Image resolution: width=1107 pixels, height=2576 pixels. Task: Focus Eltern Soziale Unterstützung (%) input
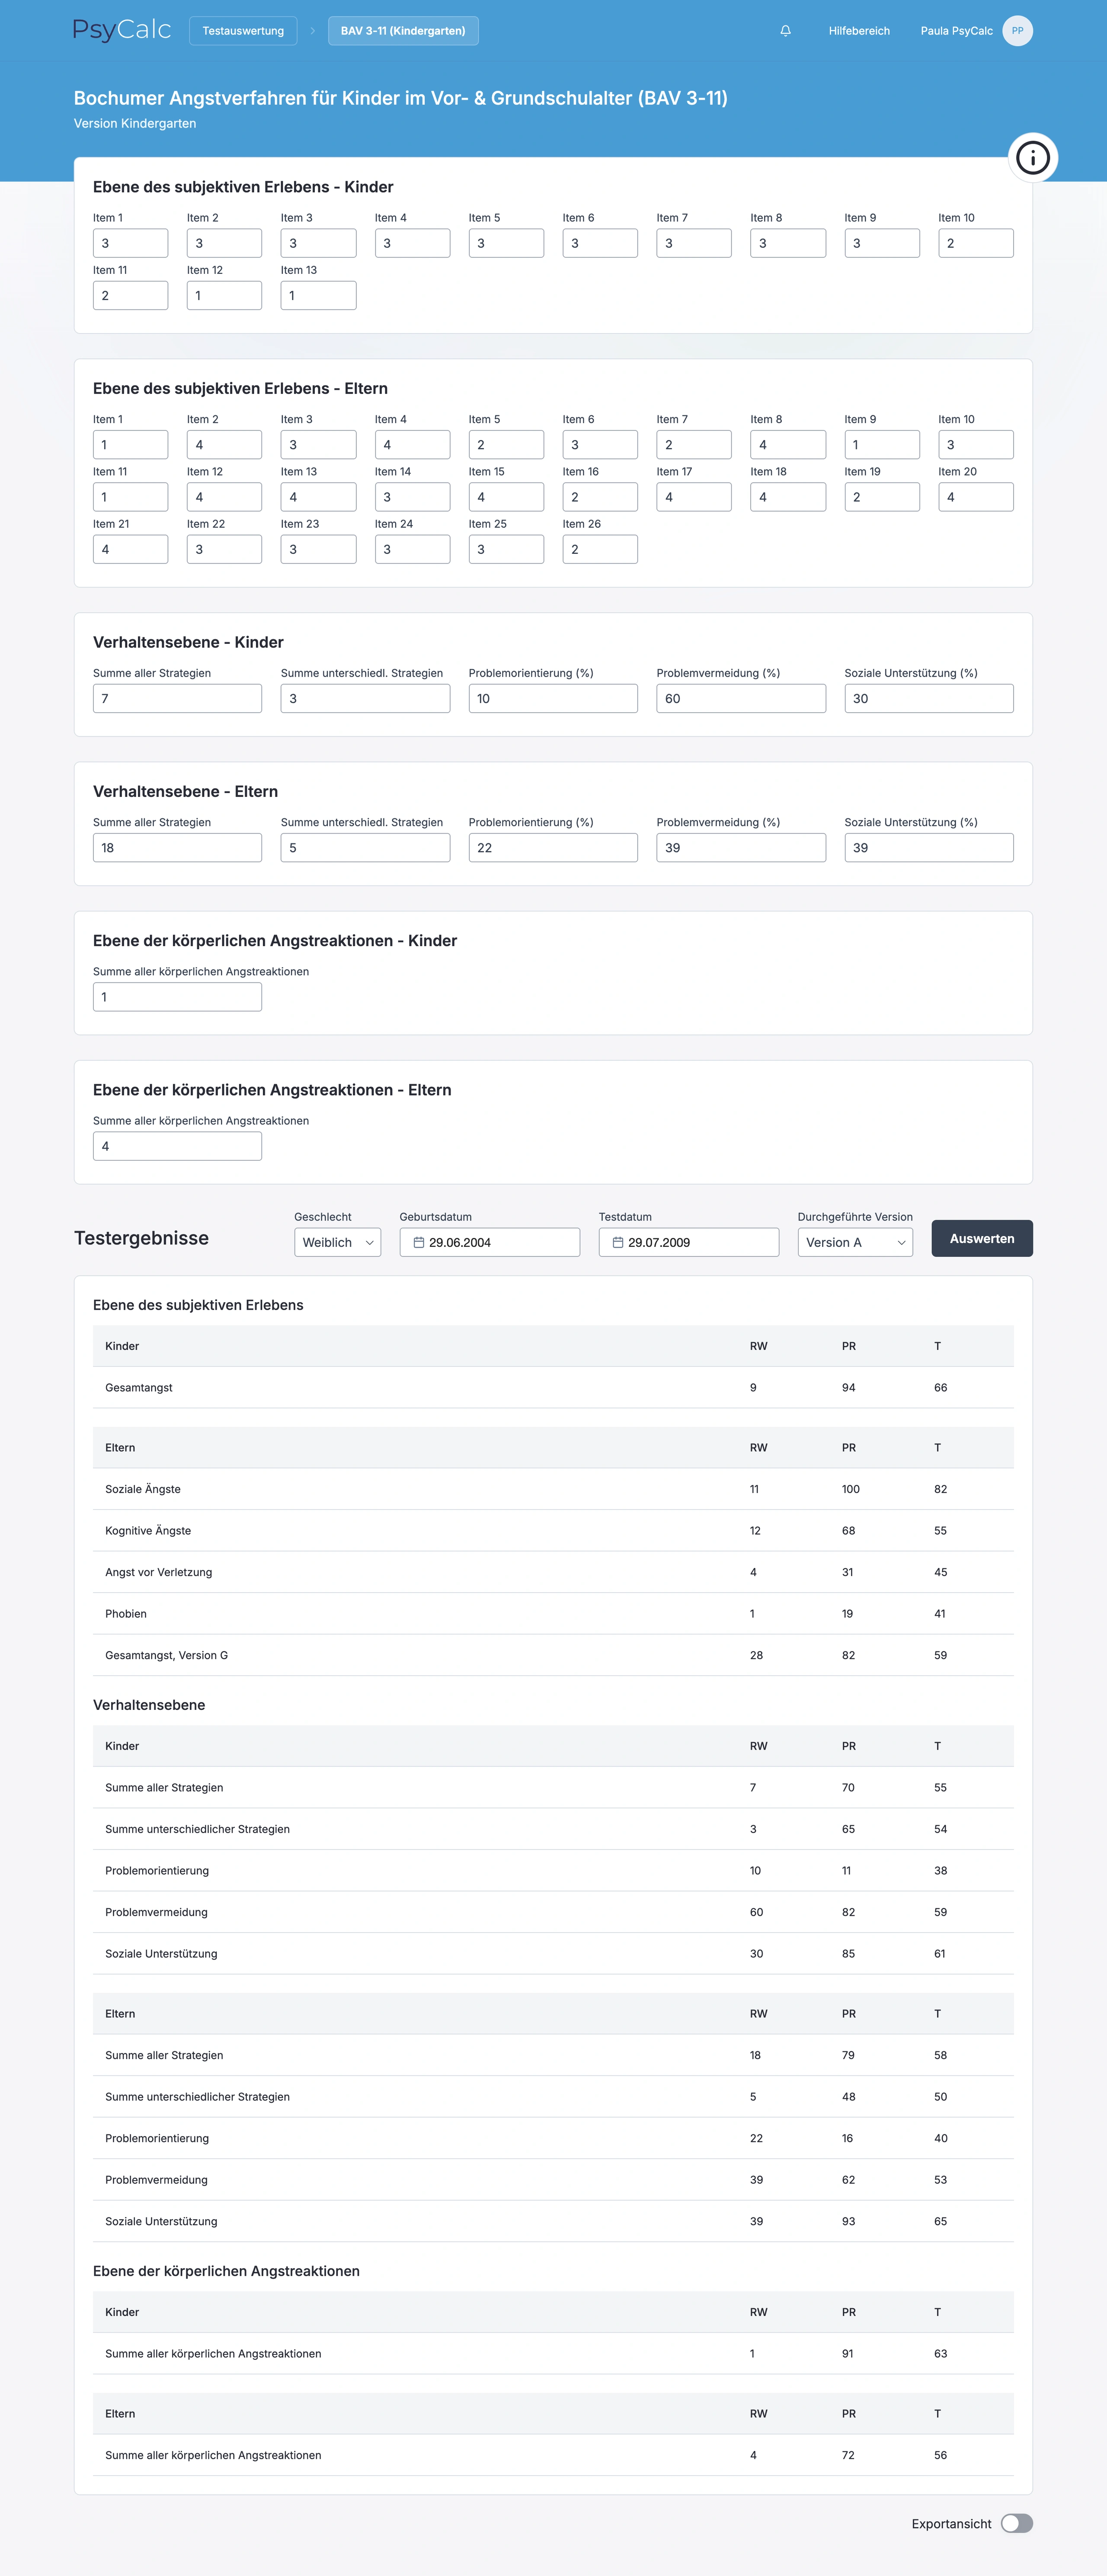tap(929, 848)
